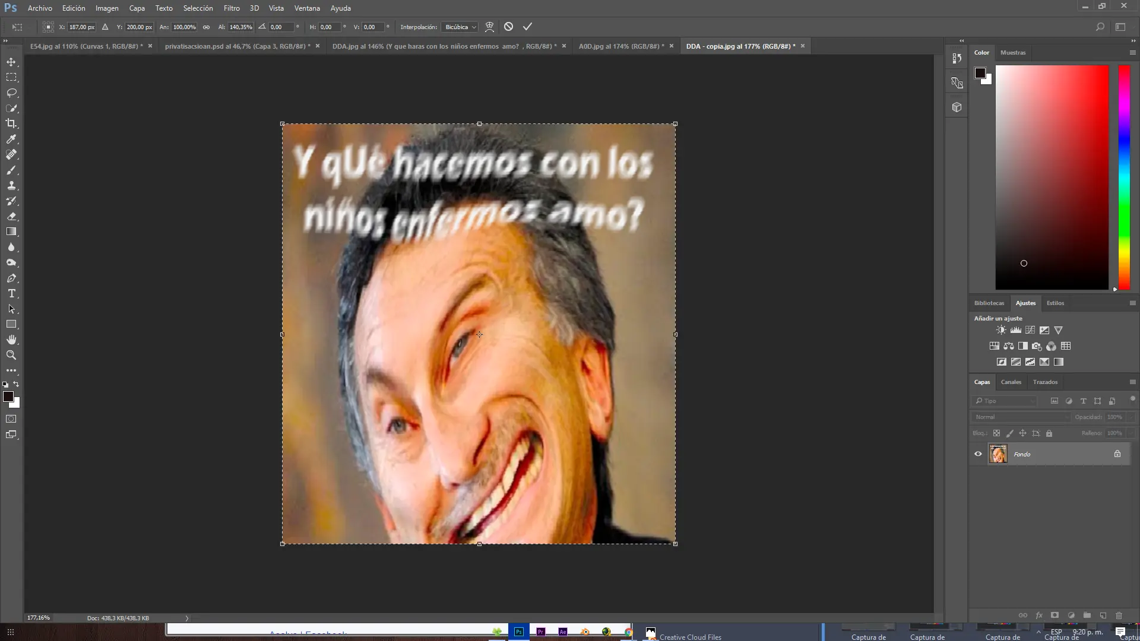This screenshot has width=1140, height=641.
Task: Select the Rectangle shape tool
Action: [11, 324]
